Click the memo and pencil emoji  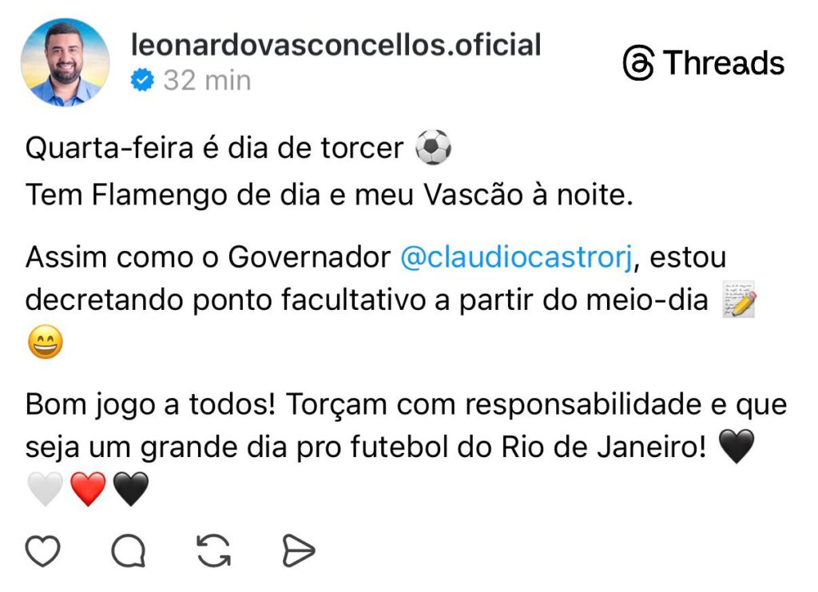click(x=739, y=300)
